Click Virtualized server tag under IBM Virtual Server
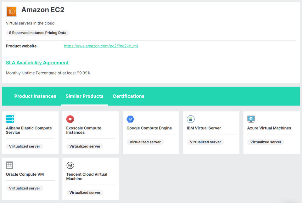The image size is (302, 203). (x=205, y=142)
